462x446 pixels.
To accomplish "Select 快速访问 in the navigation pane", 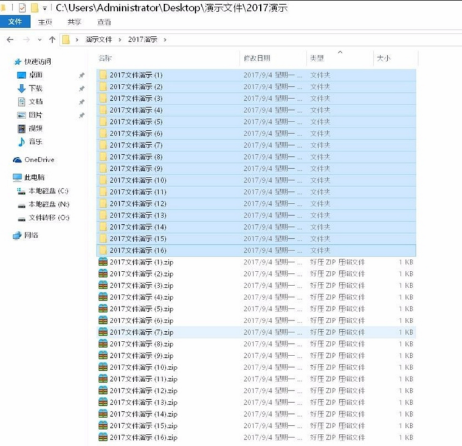I will [x=38, y=61].
